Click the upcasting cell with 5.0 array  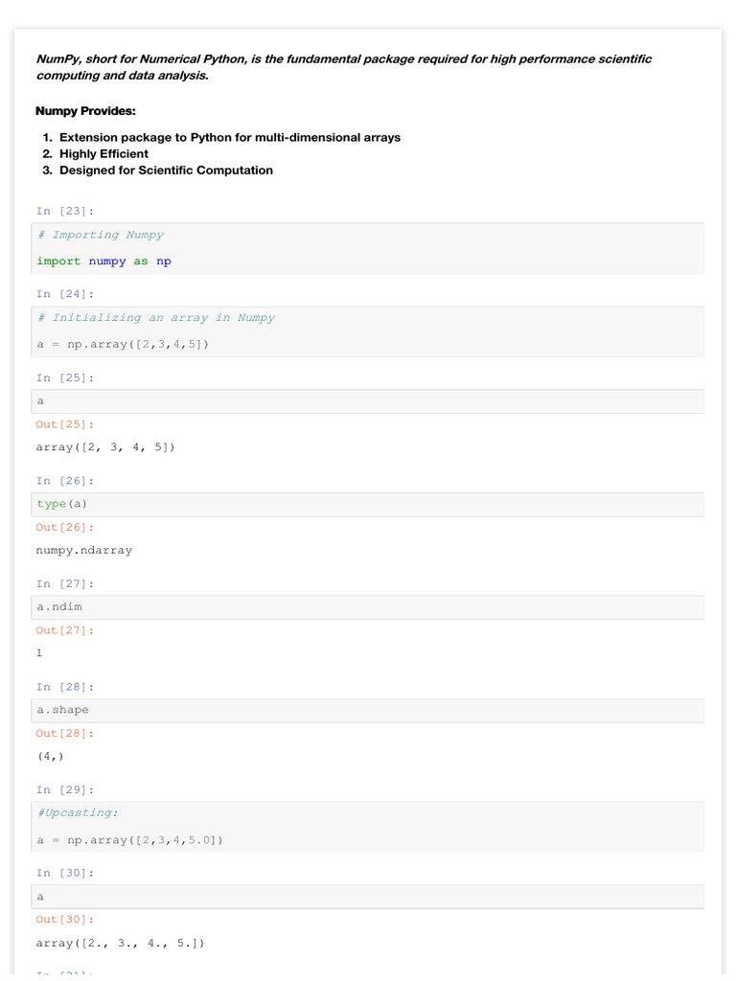pyautogui.click(x=368, y=827)
